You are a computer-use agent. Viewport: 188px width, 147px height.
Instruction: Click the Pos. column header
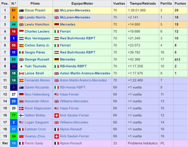coord(5,4)
